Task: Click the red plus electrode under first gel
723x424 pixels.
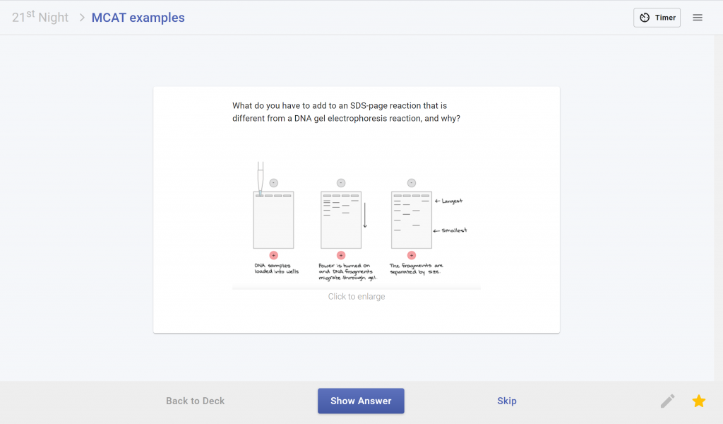Action: click(x=273, y=255)
